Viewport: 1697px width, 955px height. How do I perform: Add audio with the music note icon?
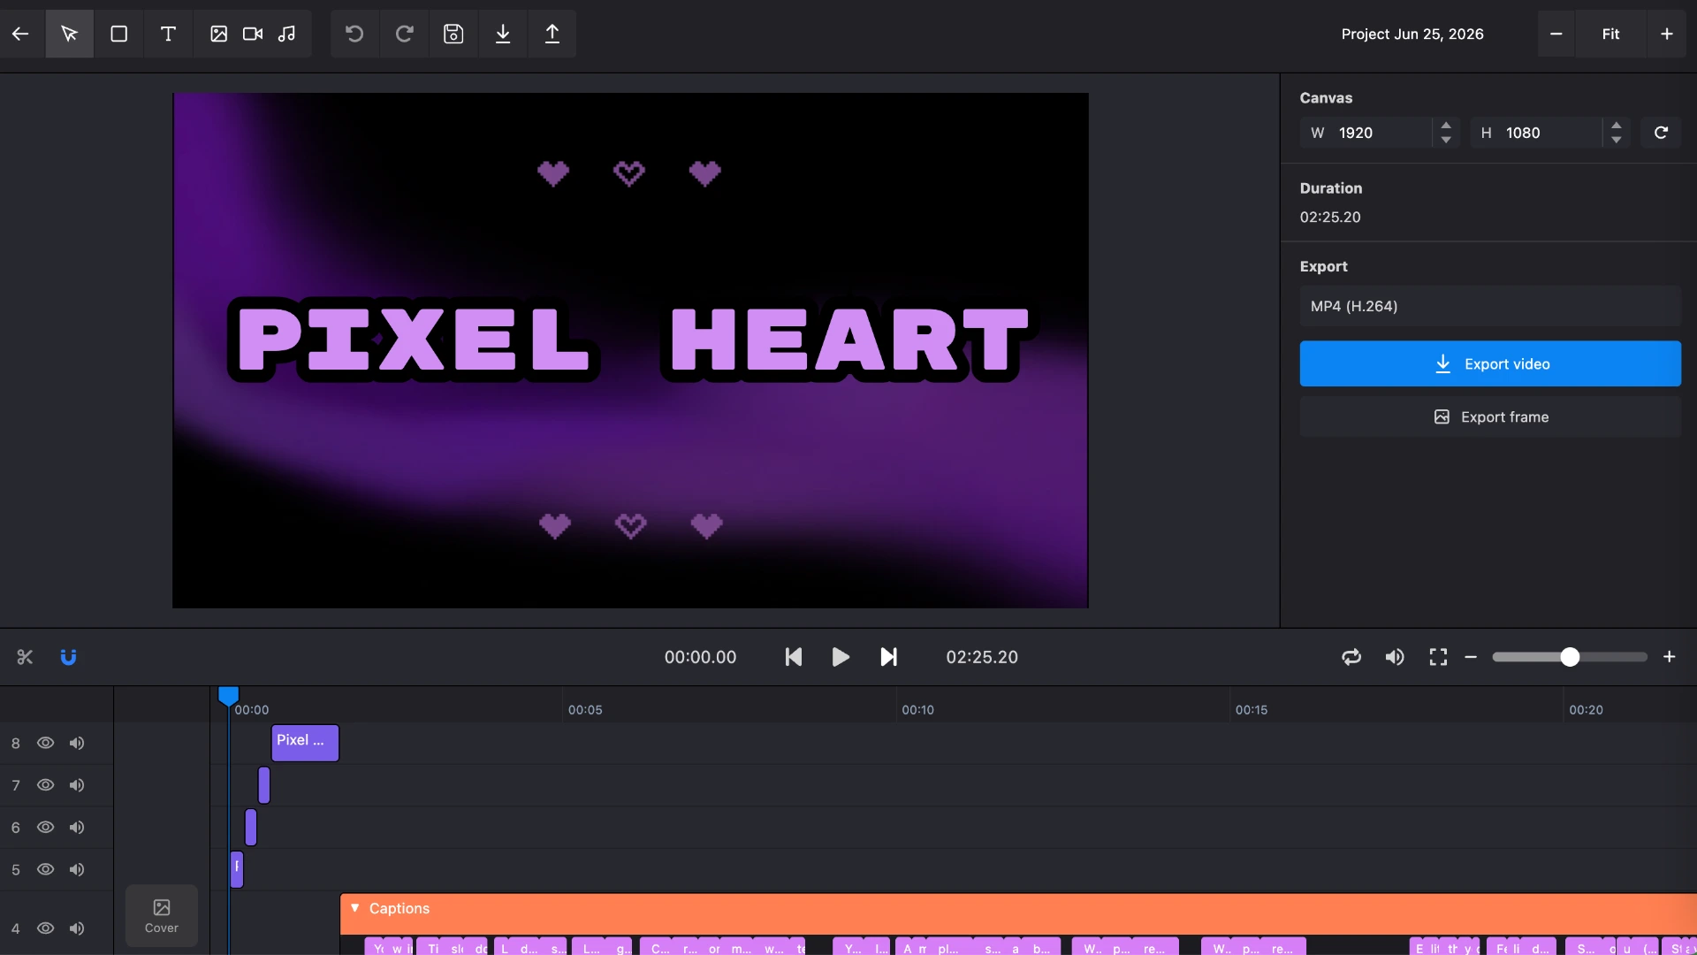(286, 34)
